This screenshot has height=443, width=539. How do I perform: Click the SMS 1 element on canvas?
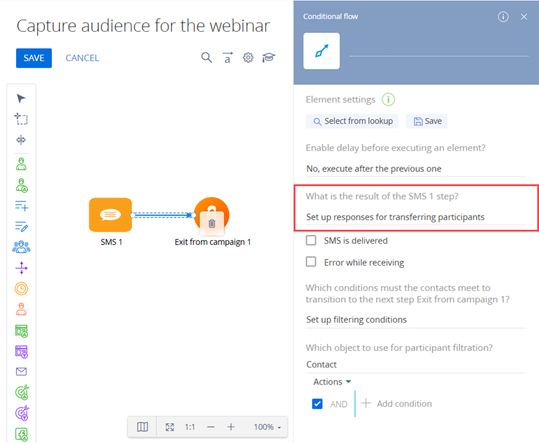(x=110, y=215)
